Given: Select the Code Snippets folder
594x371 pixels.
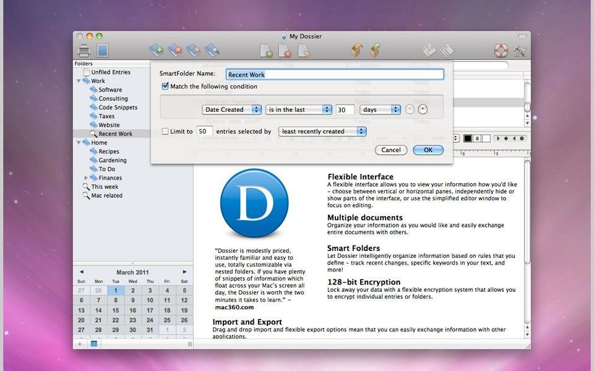Looking at the screenshot, I should coord(119,107).
